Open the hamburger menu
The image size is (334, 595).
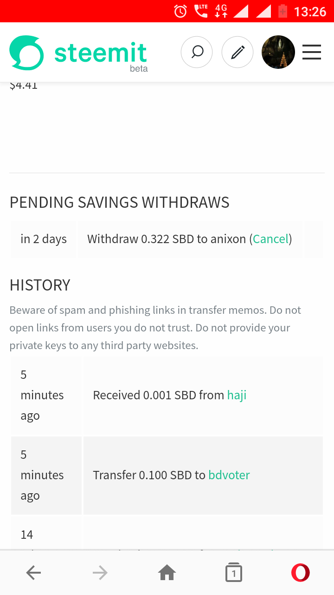coord(312,52)
